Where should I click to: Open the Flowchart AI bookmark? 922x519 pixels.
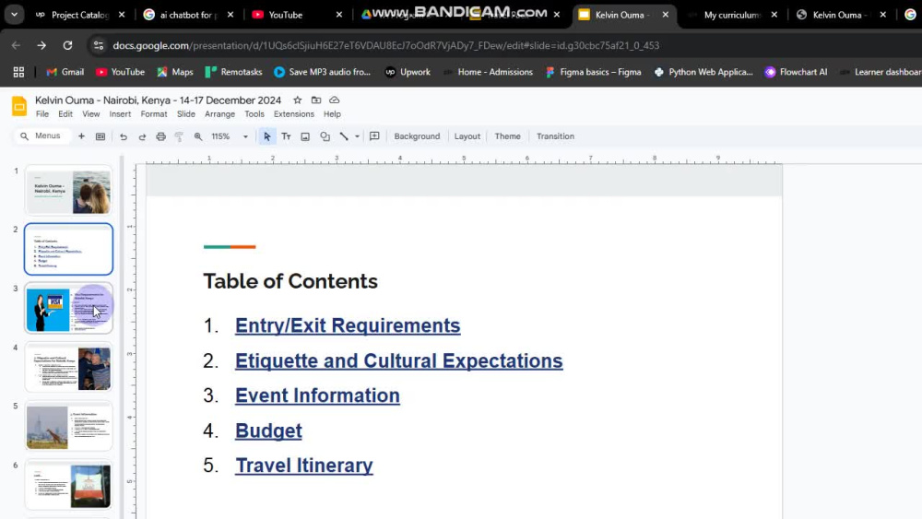(797, 72)
